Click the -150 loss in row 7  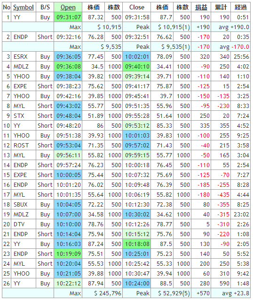pos(204,96)
